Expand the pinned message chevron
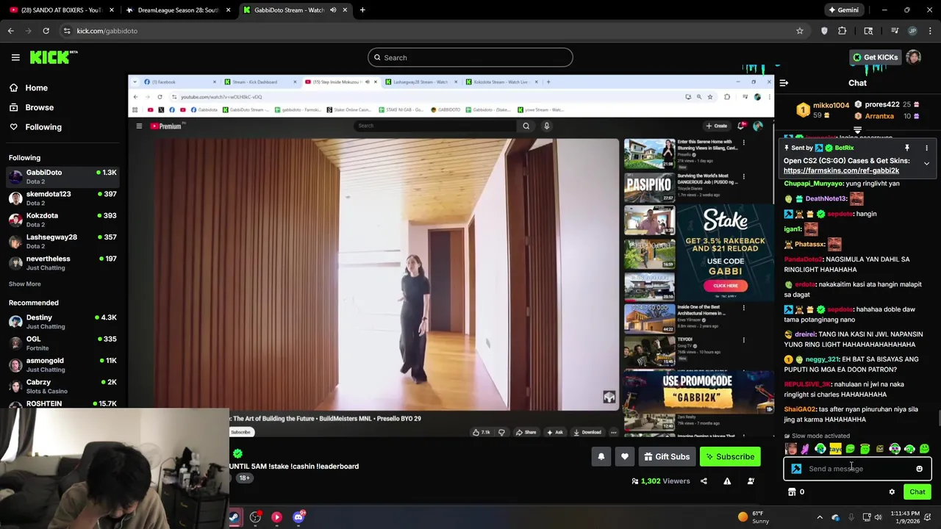This screenshot has width=941, height=529. tap(926, 163)
